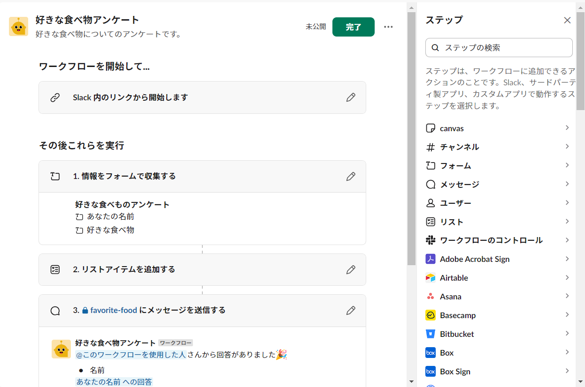The width and height of the screenshot is (585, 387).
Task: Expand the チャンネル steps chevron
Action: click(x=567, y=147)
